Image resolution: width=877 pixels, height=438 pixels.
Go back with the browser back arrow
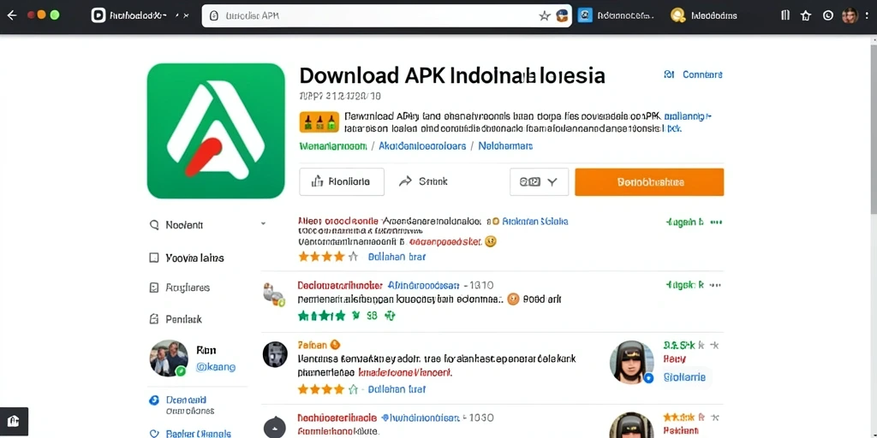(x=11, y=15)
